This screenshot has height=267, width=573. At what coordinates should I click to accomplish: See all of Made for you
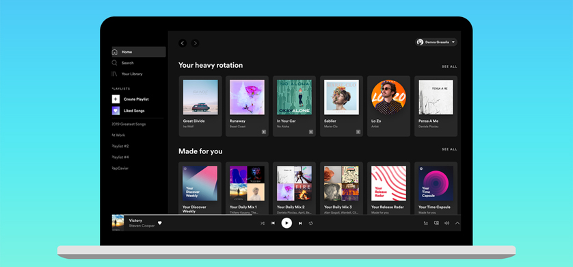[x=449, y=149]
